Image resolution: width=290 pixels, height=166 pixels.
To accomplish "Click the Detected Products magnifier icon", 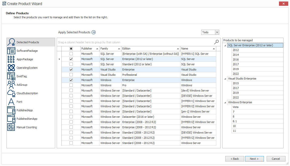I will coord(11,42).
